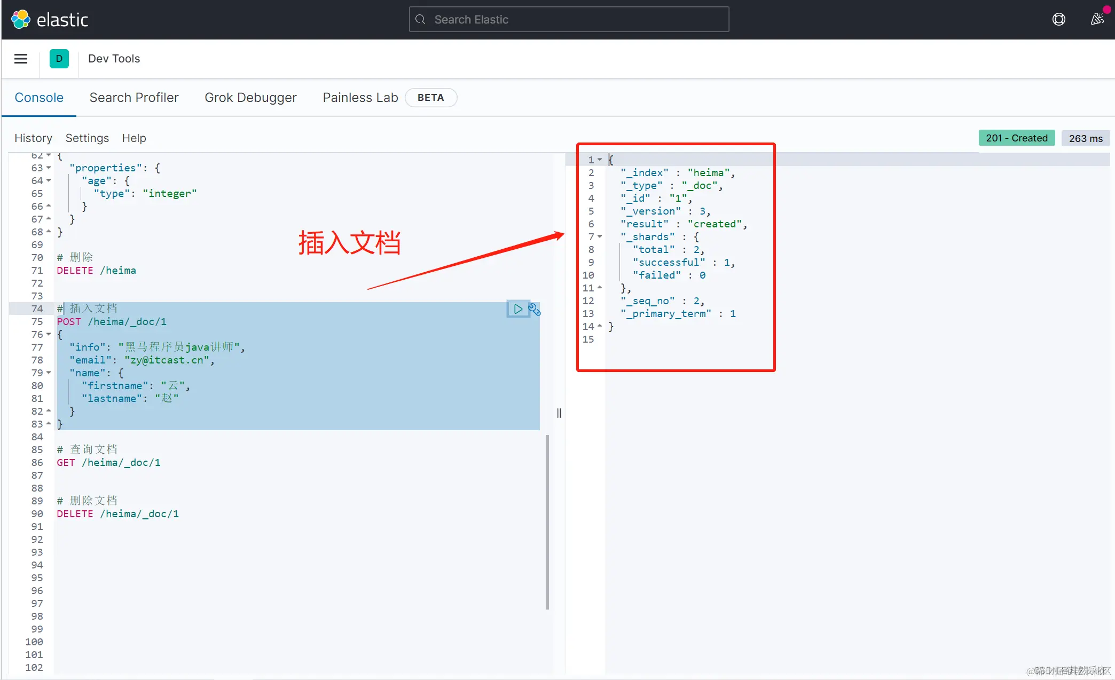Open the hamburger navigation menu

(21, 59)
